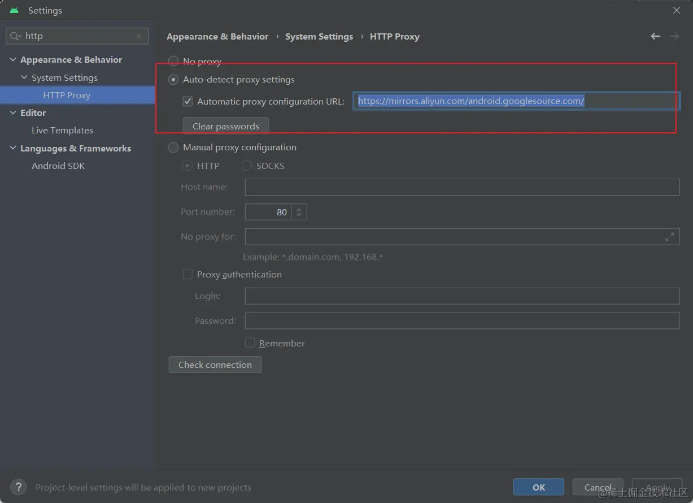This screenshot has height=503, width=693.
Task: Select Manual proxy configuration option
Action: click(174, 148)
